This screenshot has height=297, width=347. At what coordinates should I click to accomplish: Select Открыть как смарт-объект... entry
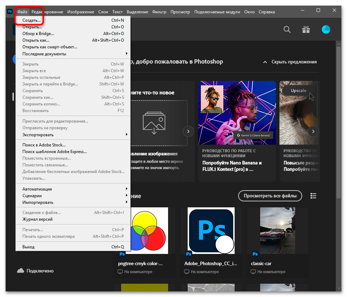pyautogui.click(x=73, y=47)
